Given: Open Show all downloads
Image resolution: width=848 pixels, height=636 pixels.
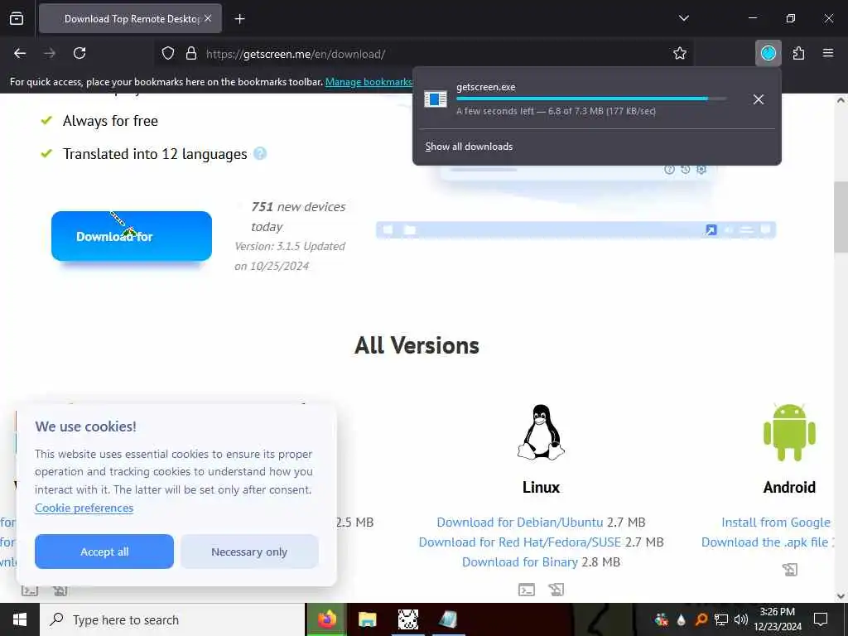Looking at the screenshot, I should (x=469, y=147).
